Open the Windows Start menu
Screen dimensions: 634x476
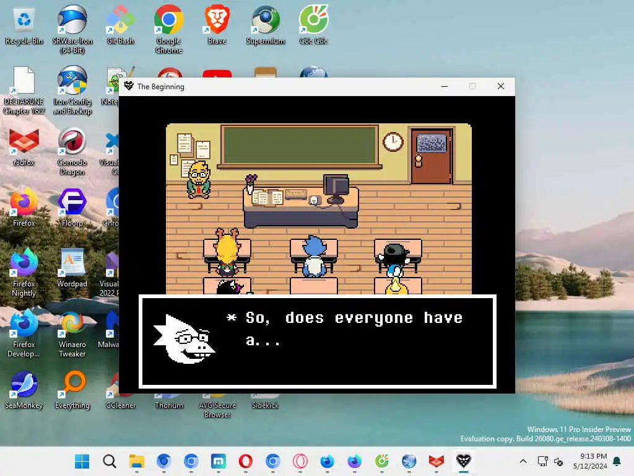82,461
